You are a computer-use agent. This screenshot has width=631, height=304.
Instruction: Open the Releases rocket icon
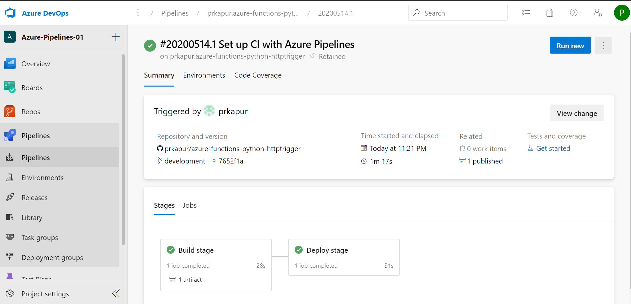pos(10,197)
